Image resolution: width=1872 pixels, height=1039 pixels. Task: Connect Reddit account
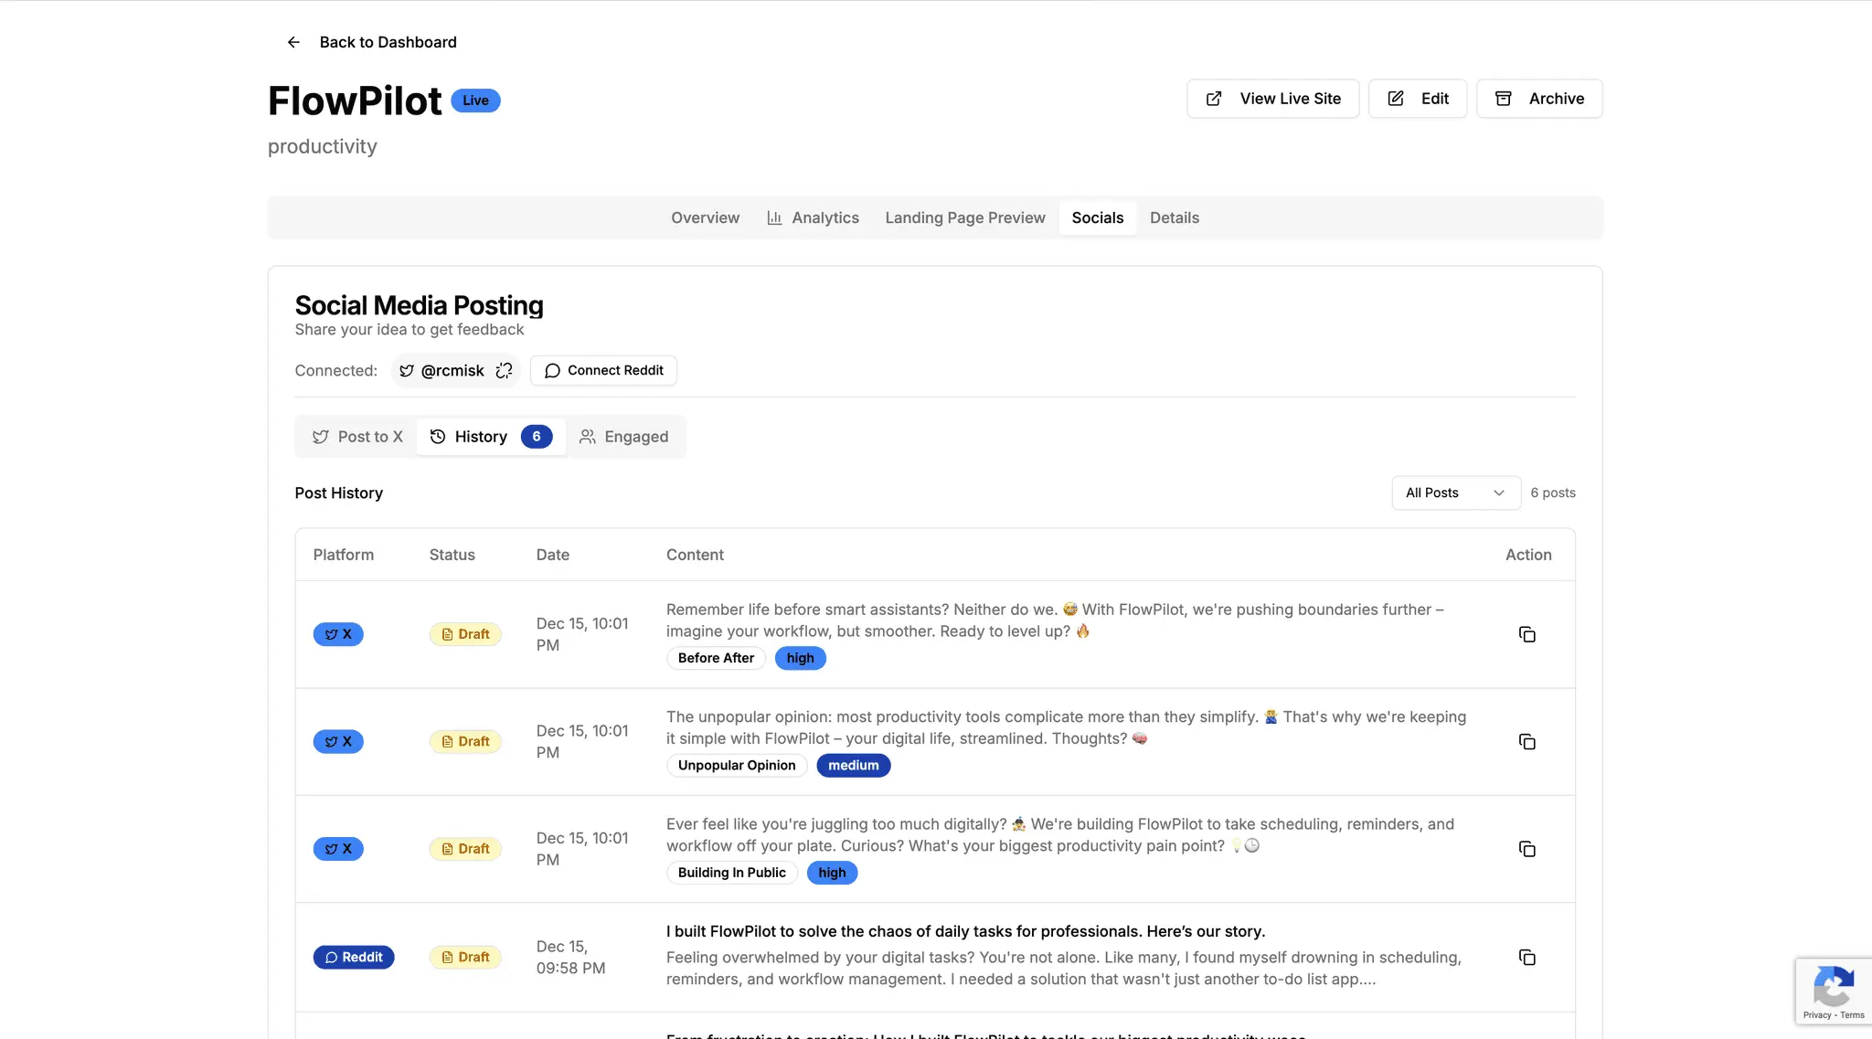pyautogui.click(x=603, y=370)
